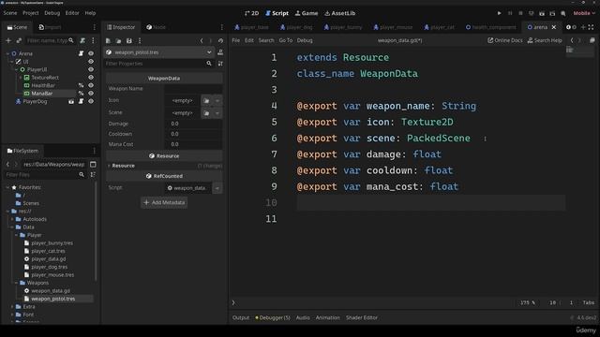Expand the Resource section in Inspector
The image size is (600, 337).
109,166
